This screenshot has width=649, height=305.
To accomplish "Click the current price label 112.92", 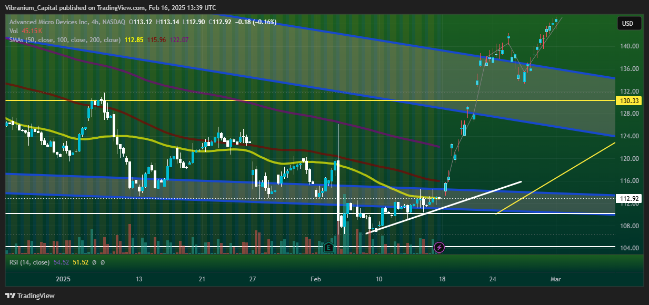I will (630, 199).
